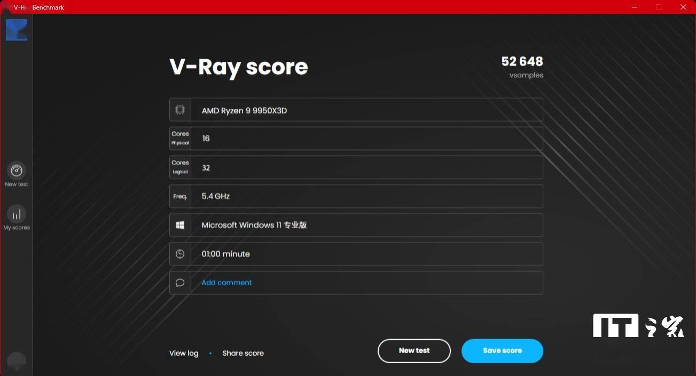
Task: Maximize the V-Ray Benchmark window
Action: click(x=659, y=7)
